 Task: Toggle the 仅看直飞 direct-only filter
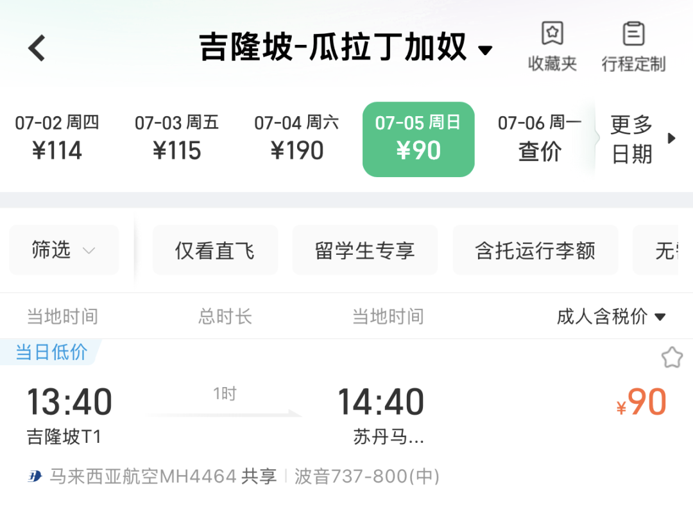coord(215,250)
